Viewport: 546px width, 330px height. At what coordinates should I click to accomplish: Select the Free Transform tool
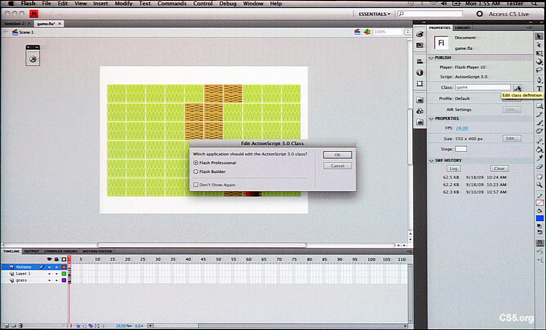point(539,54)
